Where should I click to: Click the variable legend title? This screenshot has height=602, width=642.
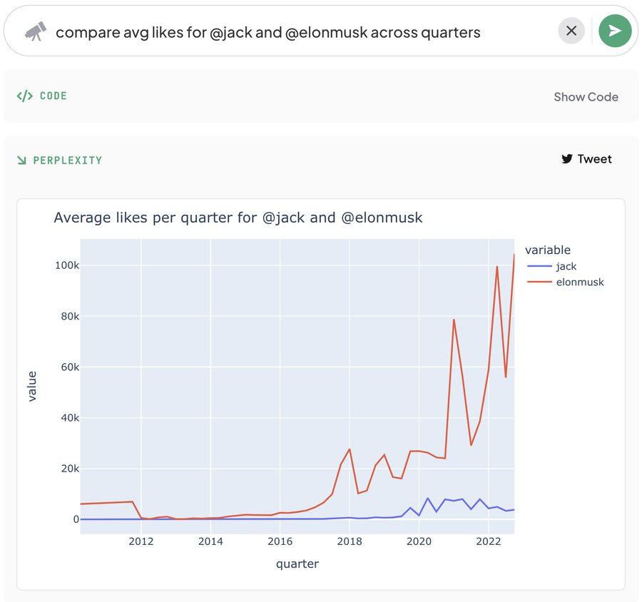[x=547, y=250]
